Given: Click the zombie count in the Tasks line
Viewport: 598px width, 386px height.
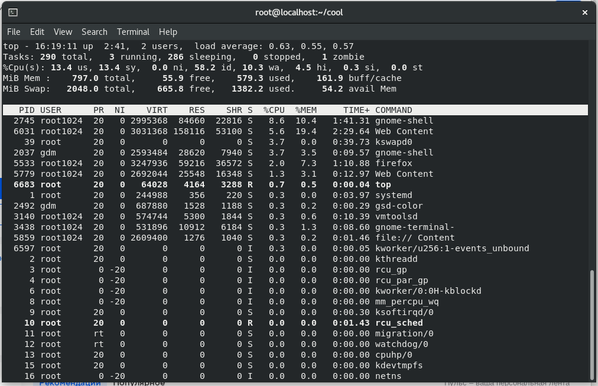Looking at the screenshot, I should click(324, 57).
